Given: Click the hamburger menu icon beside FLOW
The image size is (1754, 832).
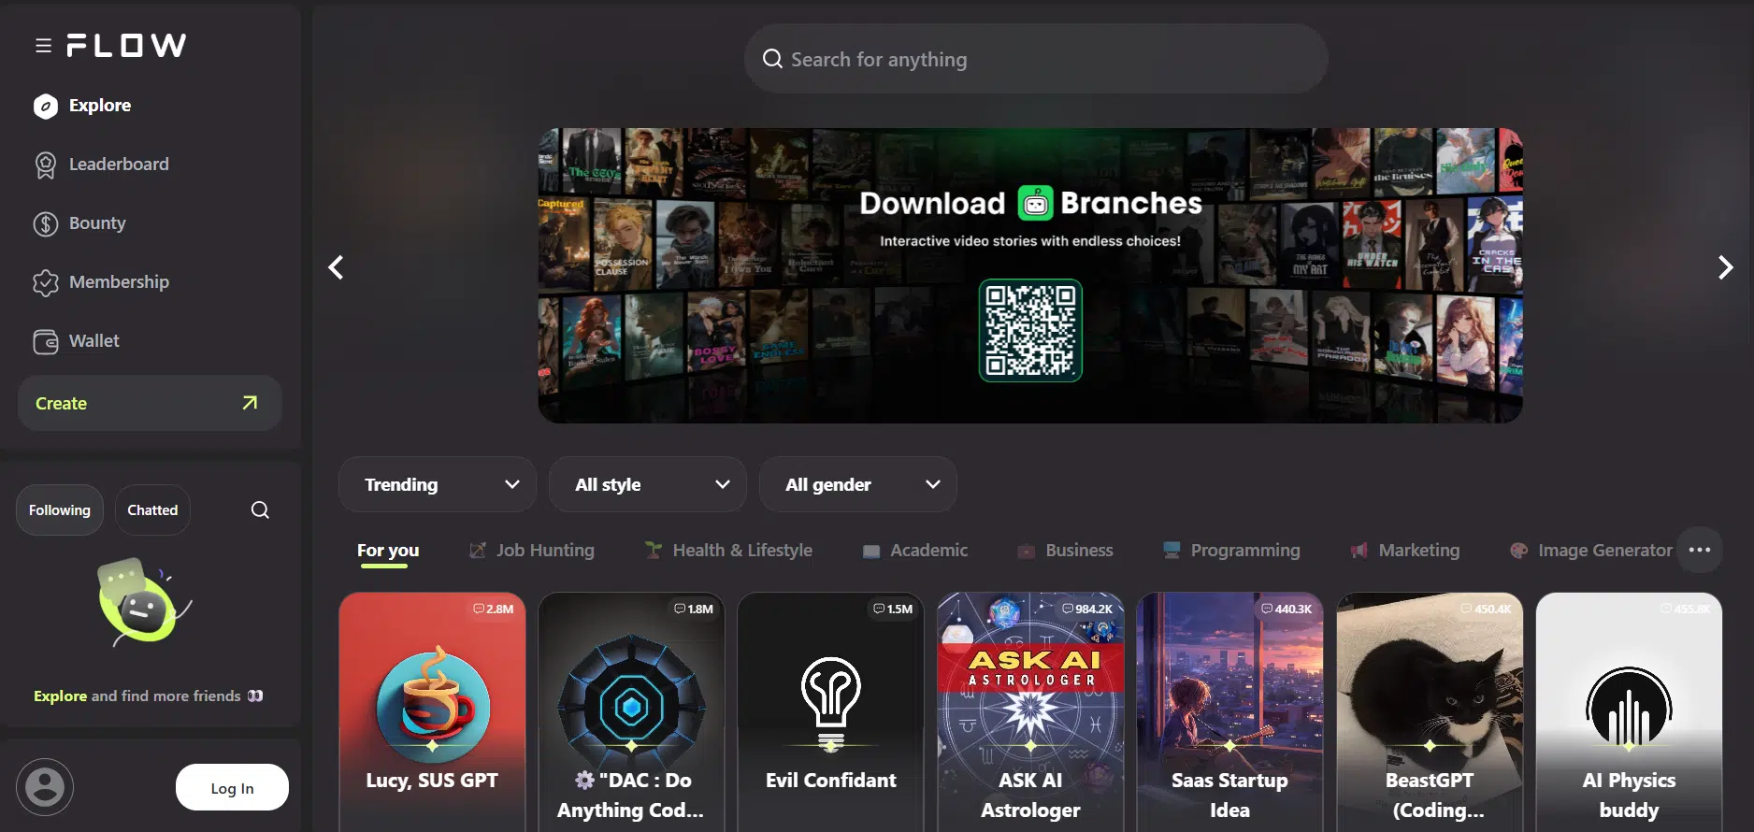Looking at the screenshot, I should coord(43,46).
